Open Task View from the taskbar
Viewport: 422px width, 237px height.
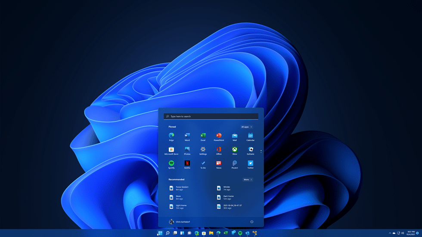(x=175, y=233)
